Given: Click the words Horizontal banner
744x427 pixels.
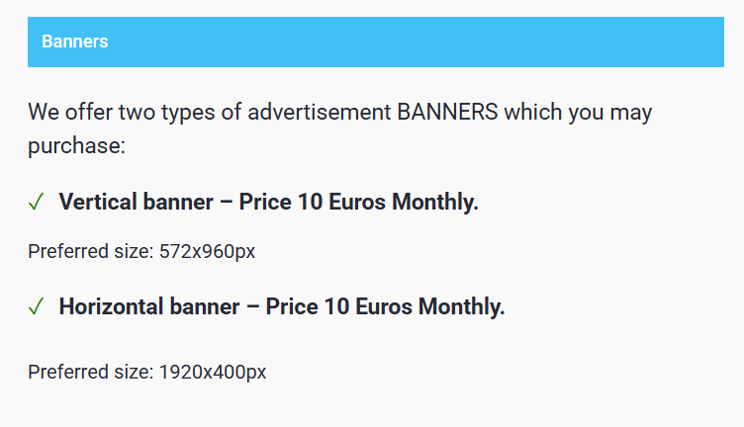Looking at the screenshot, I should tap(149, 306).
